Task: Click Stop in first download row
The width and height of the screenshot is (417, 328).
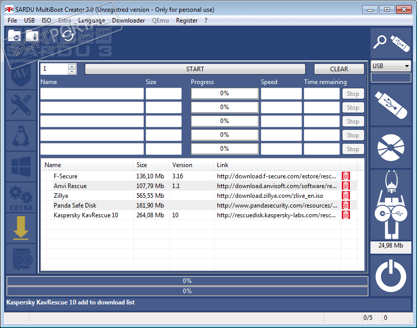Action: [x=353, y=94]
